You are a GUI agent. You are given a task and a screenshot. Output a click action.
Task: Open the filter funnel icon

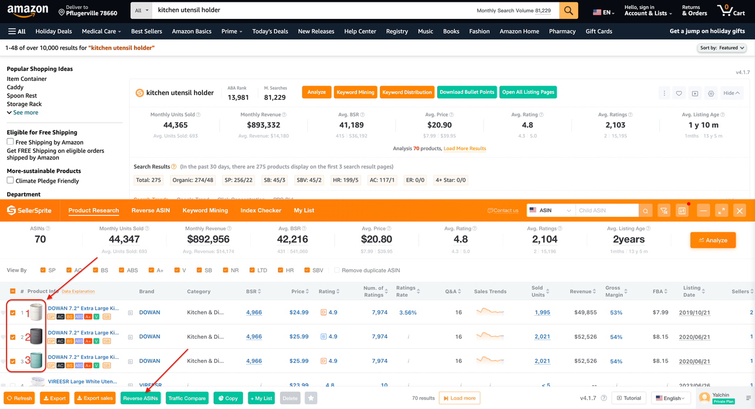click(x=664, y=211)
